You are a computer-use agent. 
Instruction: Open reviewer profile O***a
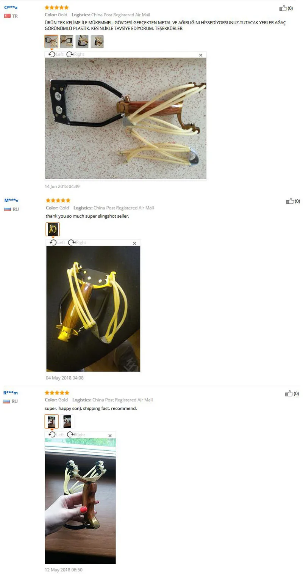point(11,7)
